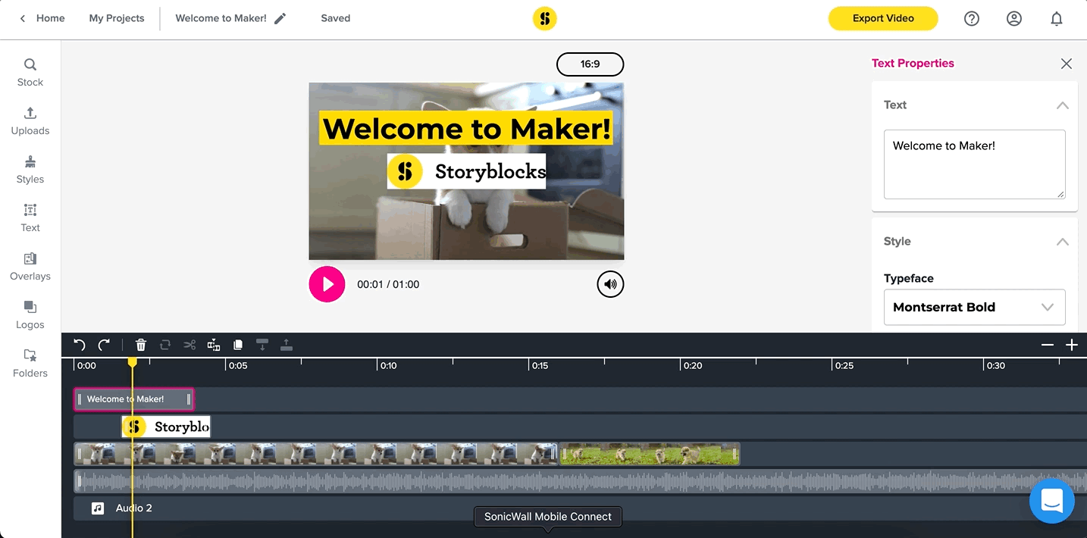Open the notifications bell
The height and width of the screenshot is (538, 1087).
click(1057, 19)
